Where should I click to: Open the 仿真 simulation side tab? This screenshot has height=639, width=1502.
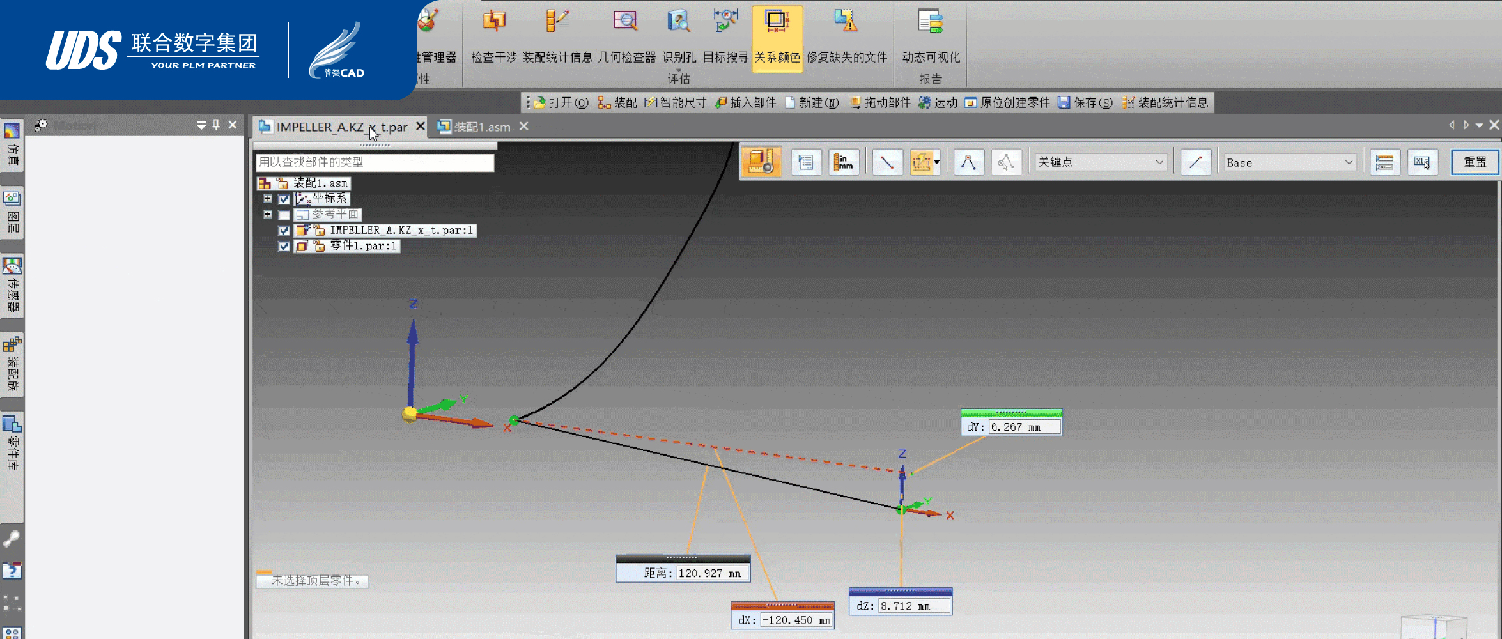pyautogui.click(x=12, y=145)
